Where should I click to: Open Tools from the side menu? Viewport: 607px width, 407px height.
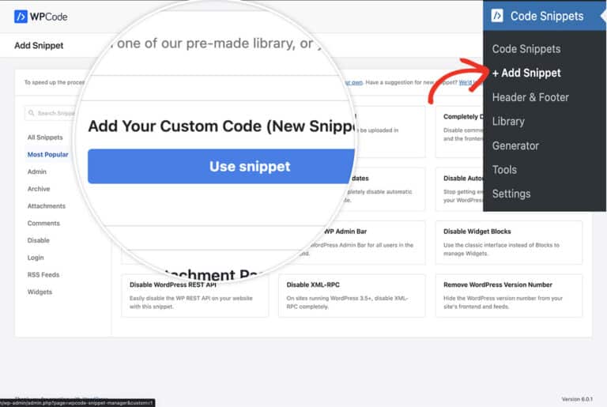pos(504,170)
